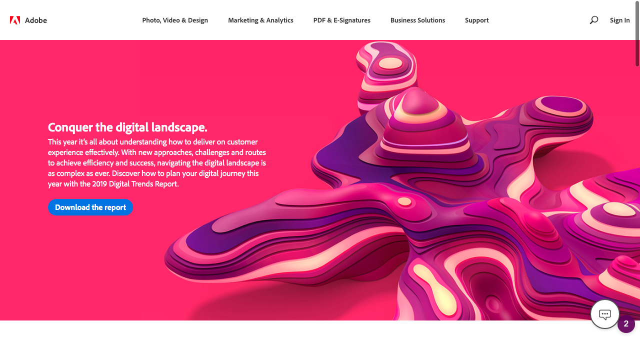The image size is (640, 337).
Task: Open the Business Solutions menu
Action: click(x=417, y=20)
